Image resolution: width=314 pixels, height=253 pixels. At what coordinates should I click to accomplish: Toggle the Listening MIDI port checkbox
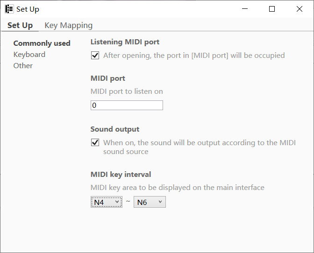click(95, 56)
